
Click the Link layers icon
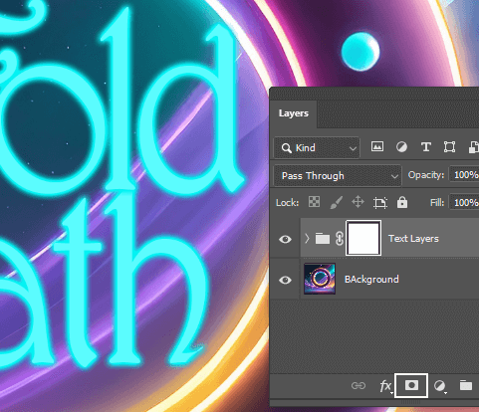coord(359,385)
